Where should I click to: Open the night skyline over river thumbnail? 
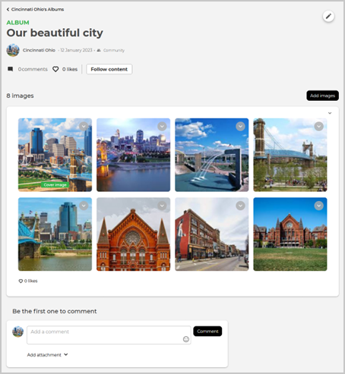pos(133,155)
